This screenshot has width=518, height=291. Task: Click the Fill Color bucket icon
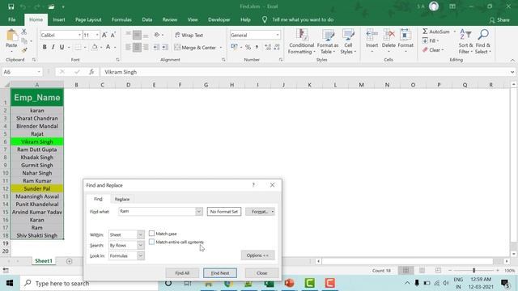95,47
